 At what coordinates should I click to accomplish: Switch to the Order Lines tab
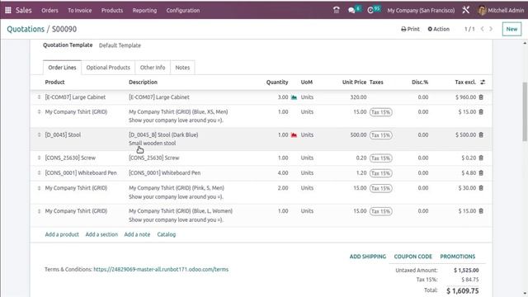[63, 68]
